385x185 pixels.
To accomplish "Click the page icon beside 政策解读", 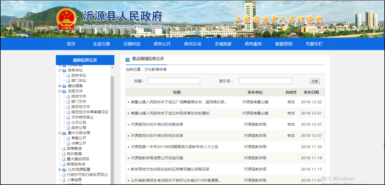I will tap(64, 149).
